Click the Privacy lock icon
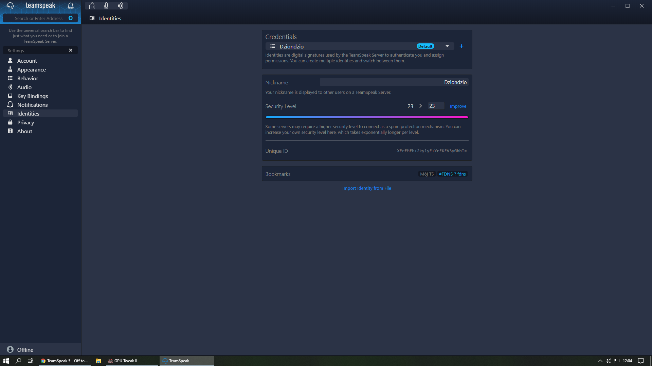This screenshot has width=652, height=366. 10,122
